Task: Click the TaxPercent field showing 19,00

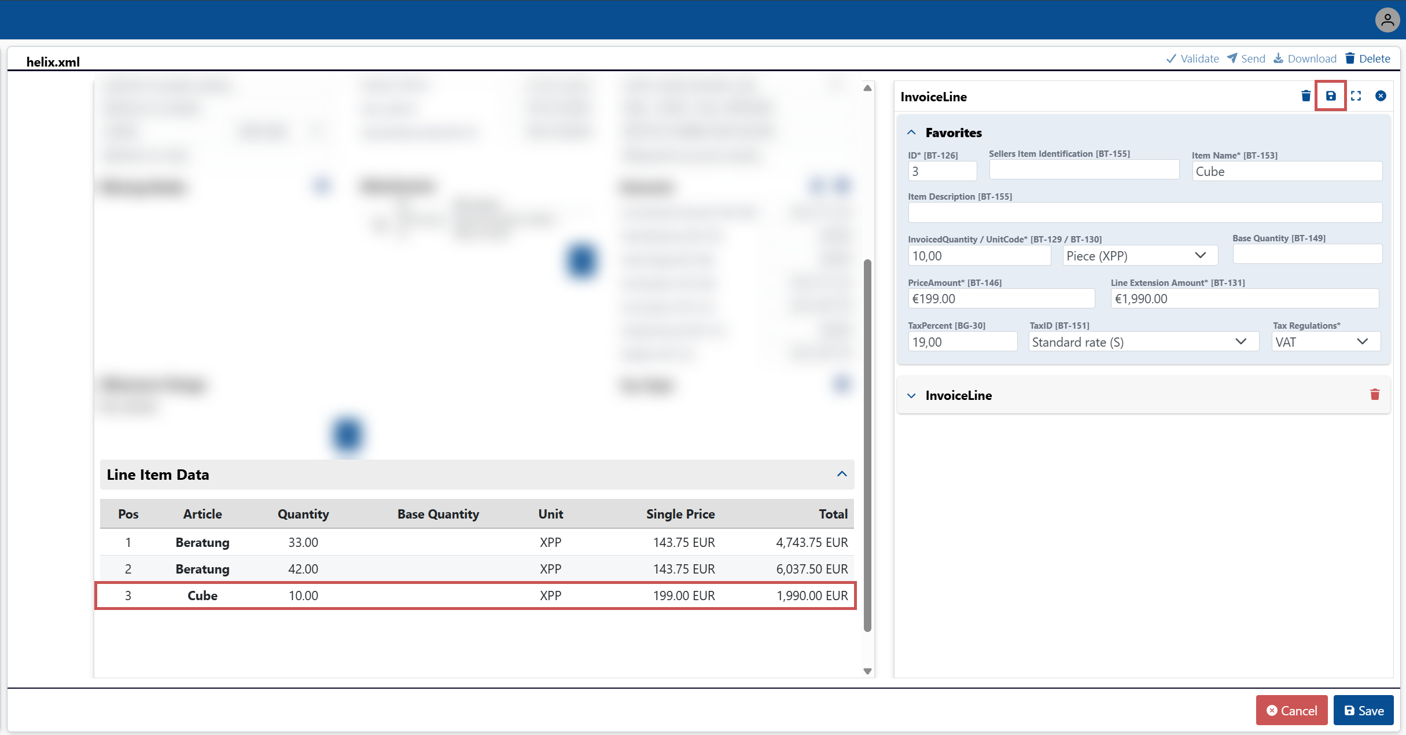Action: click(x=963, y=341)
